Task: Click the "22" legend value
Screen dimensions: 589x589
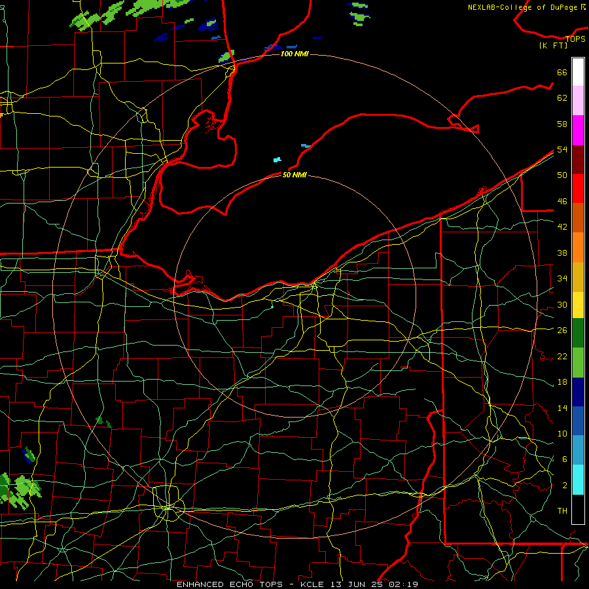Action: [x=562, y=356]
